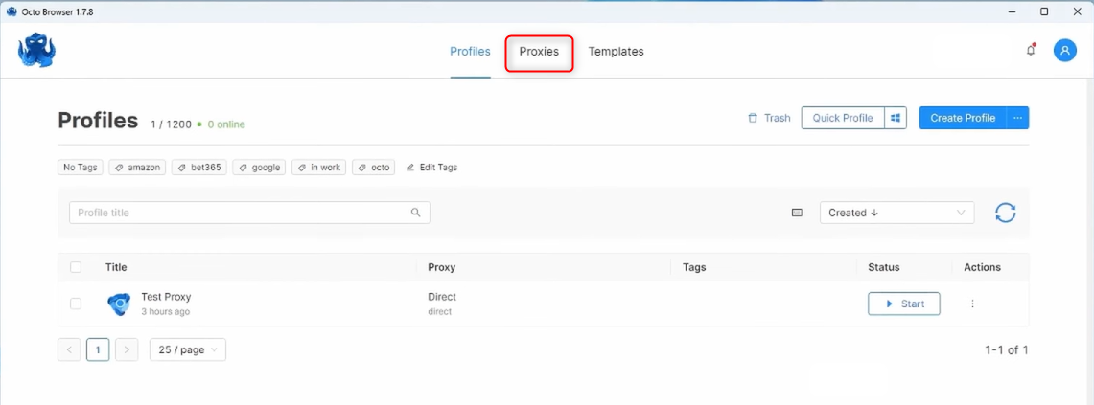
Task: Focus the Profile title search field
Action: tap(250, 213)
